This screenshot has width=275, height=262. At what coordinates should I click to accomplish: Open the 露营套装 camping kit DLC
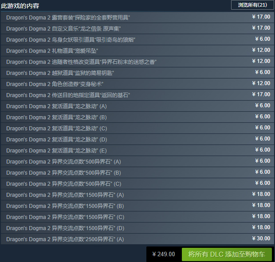pyautogui.click(x=137, y=17)
